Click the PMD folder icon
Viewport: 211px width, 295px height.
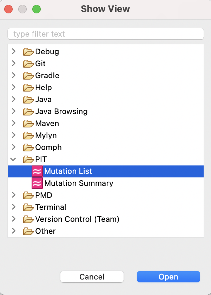[x=28, y=195]
